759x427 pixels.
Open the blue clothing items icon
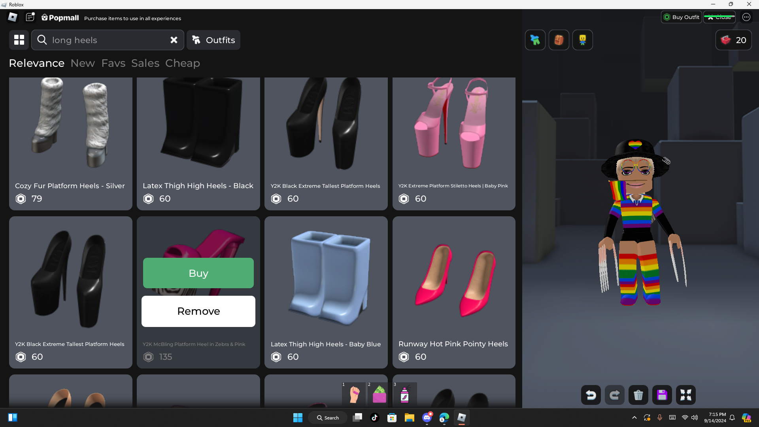point(535,40)
